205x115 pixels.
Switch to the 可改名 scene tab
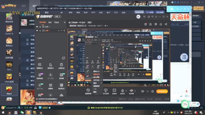click(56, 22)
